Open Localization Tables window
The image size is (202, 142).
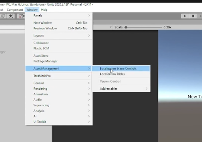121,74
